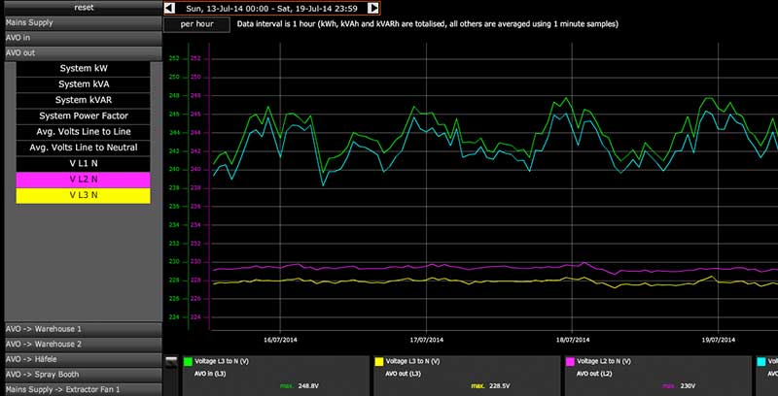This screenshot has width=778, height=396.
Task: Toggle Avg. Volts Line to Line
Action: (84, 132)
